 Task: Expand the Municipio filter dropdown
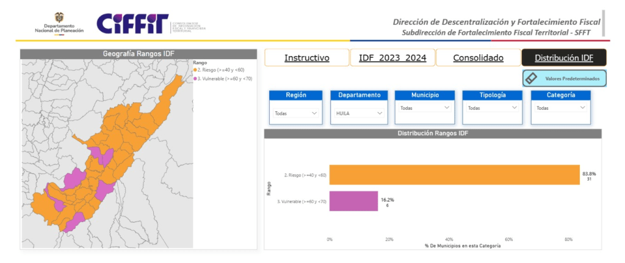(x=425, y=108)
